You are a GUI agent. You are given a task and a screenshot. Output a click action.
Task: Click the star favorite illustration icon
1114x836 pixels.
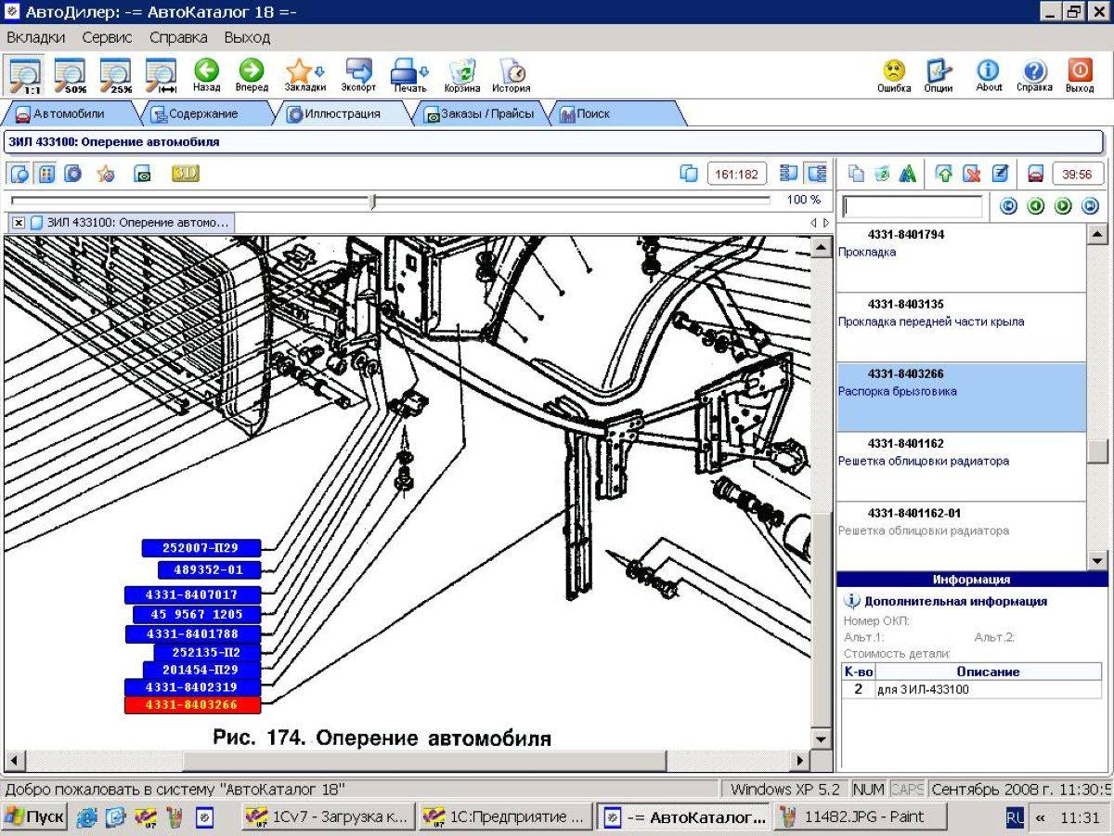click(105, 174)
